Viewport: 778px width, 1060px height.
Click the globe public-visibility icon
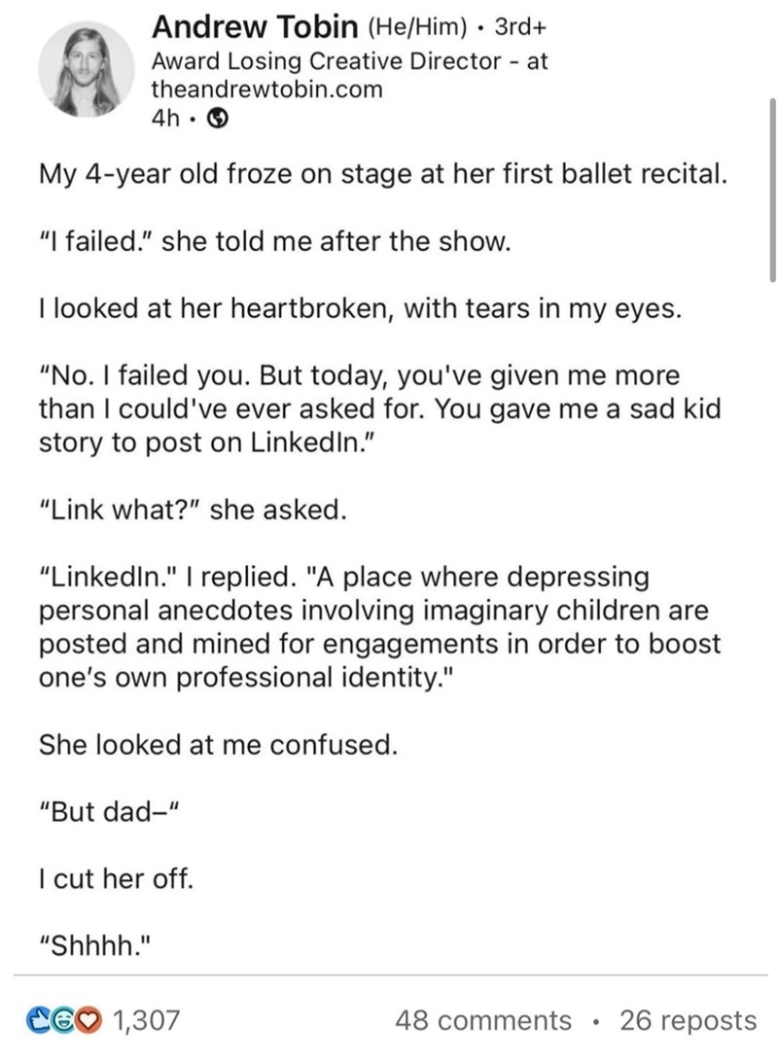[x=218, y=118]
